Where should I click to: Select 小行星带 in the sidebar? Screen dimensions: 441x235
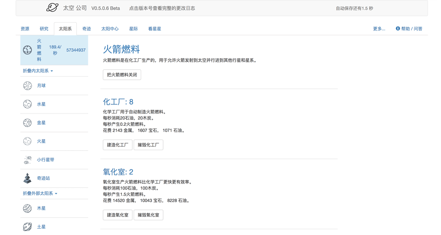pyautogui.click(x=45, y=160)
